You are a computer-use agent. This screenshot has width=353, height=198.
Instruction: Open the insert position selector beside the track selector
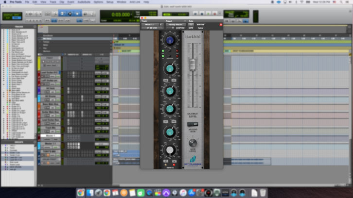click(x=161, y=24)
